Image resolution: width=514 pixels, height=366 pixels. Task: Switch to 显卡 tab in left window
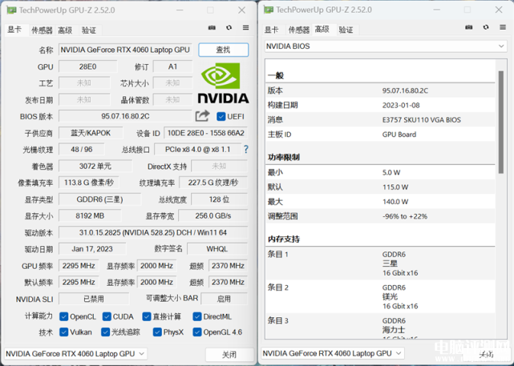[14, 30]
